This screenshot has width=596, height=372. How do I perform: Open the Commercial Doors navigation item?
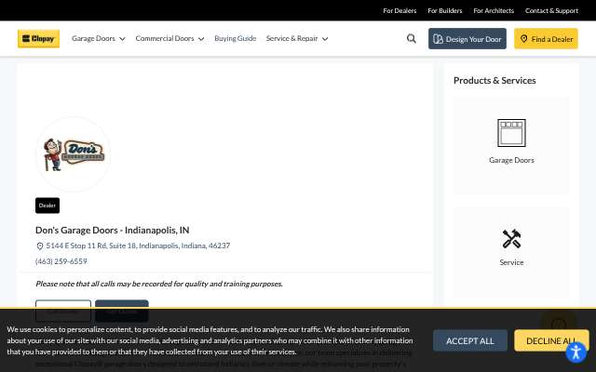165,38
